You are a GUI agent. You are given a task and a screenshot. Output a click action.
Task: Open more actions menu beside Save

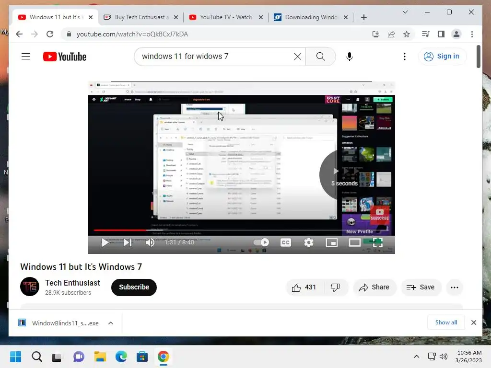coord(455,287)
